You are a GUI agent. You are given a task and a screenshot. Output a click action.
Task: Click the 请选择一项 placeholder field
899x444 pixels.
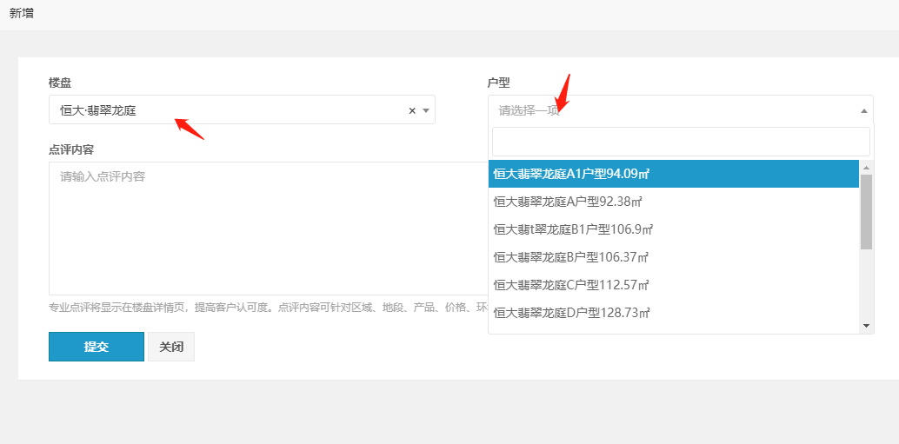[x=681, y=110]
